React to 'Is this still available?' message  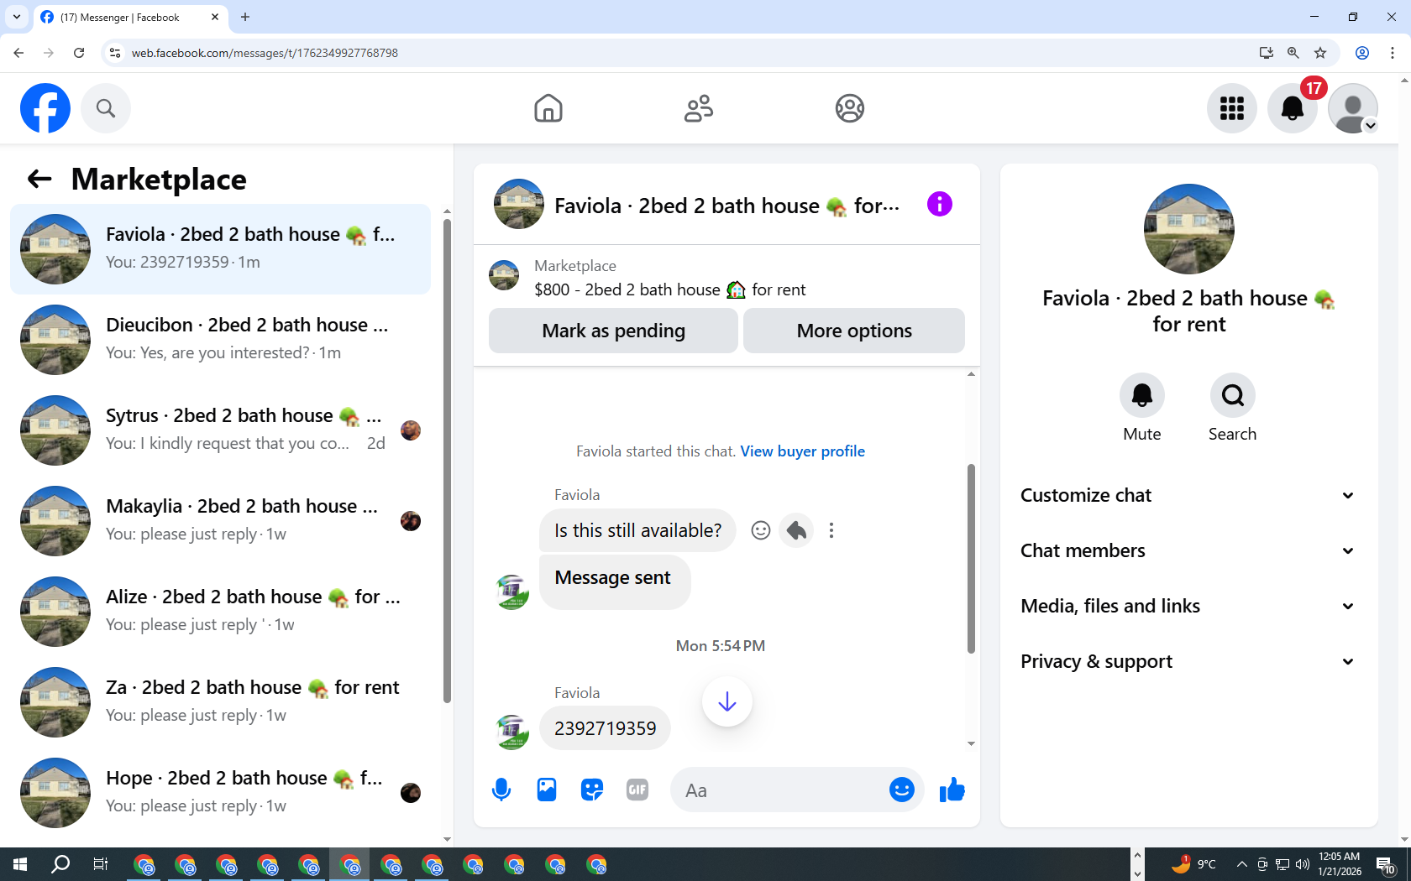[761, 530]
